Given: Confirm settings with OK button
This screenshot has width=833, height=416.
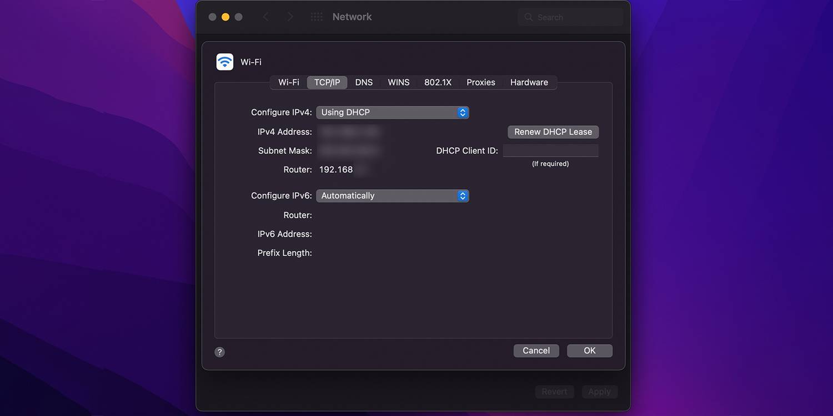Looking at the screenshot, I should [590, 351].
